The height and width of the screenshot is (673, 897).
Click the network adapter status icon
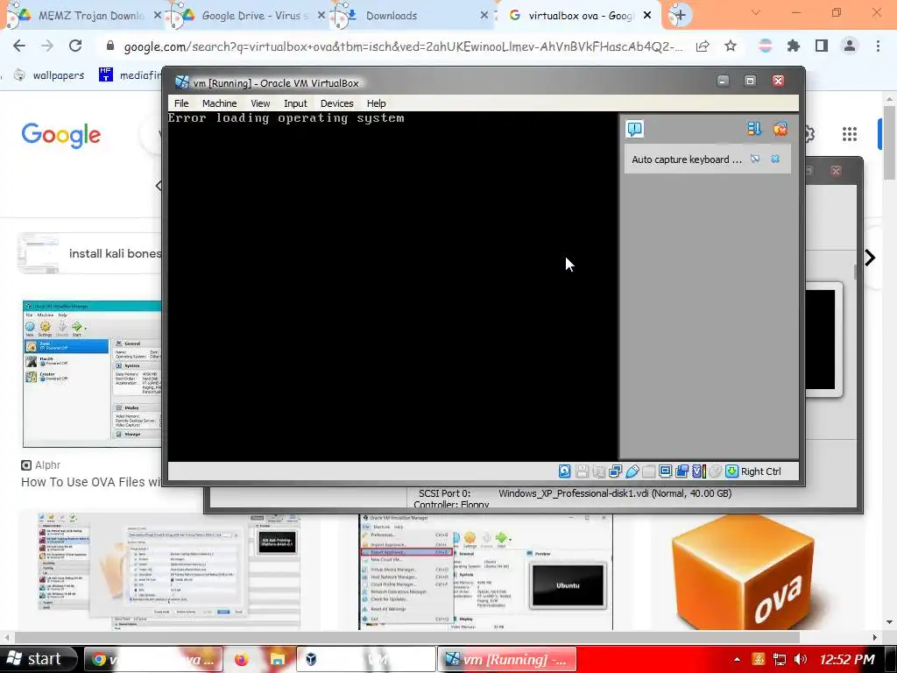(x=616, y=471)
